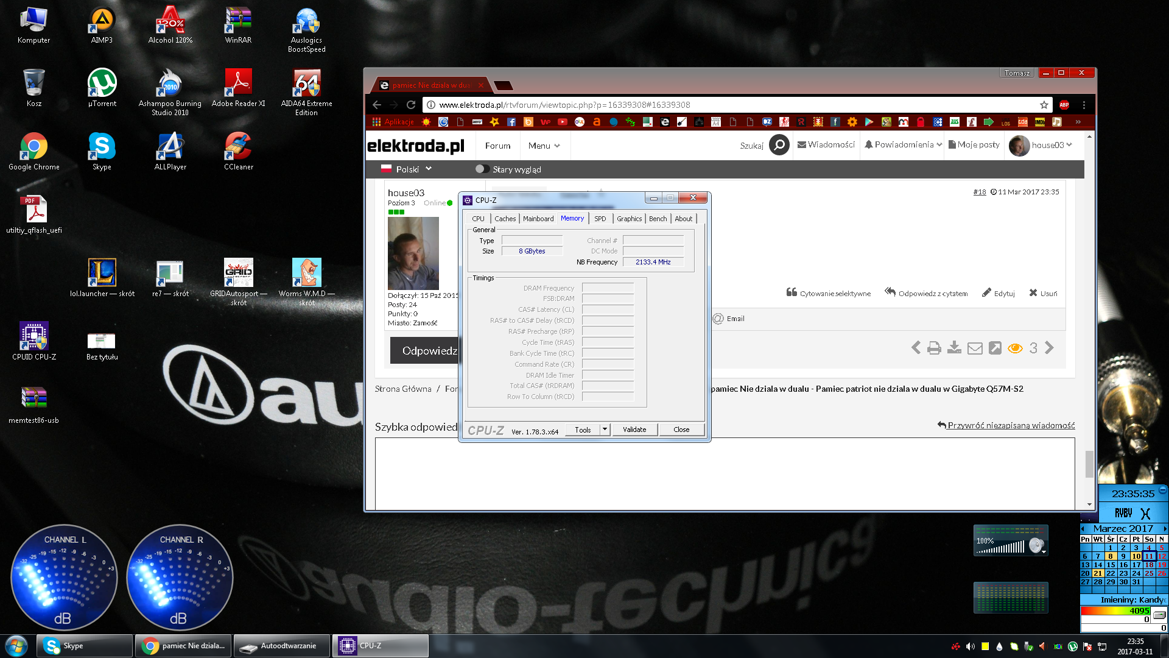Open the utiltiy_qflash_uefi PDF file
Viewport: 1169px width, 658px height.
(x=34, y=215)
